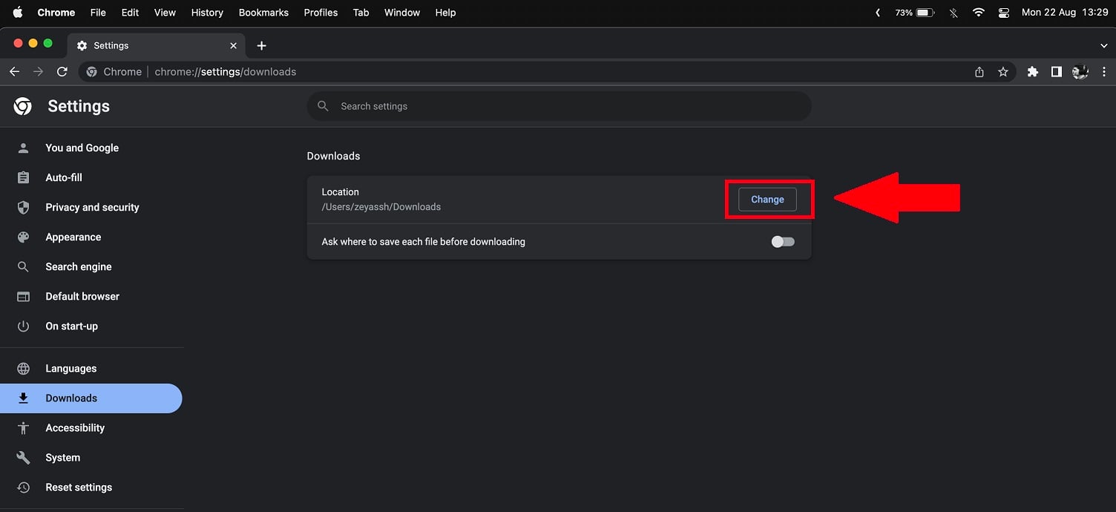The height and width of the screenshot is (512, 1116).
Task: Bookmark this page with the star icon
Action: (x=1003, y=72)
